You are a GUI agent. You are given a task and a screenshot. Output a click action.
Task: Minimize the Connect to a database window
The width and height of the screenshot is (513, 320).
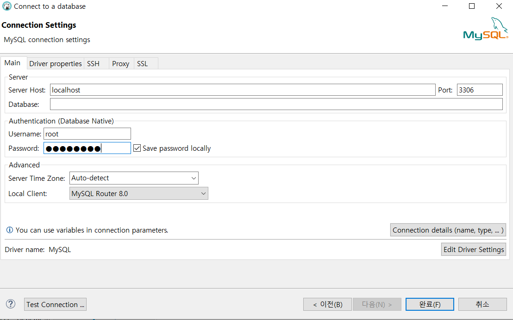(x=445, y=6)
